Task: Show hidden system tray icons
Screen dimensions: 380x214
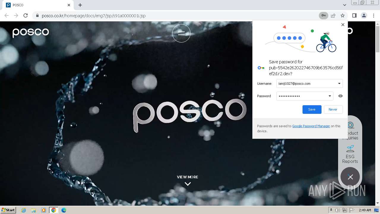Action: (x=331, y=210)
